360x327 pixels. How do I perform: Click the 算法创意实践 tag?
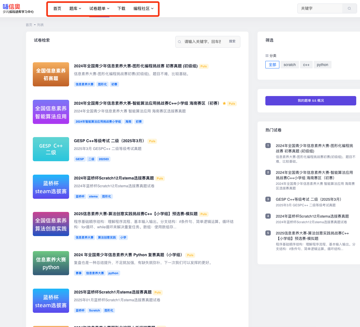click(107, 237)
